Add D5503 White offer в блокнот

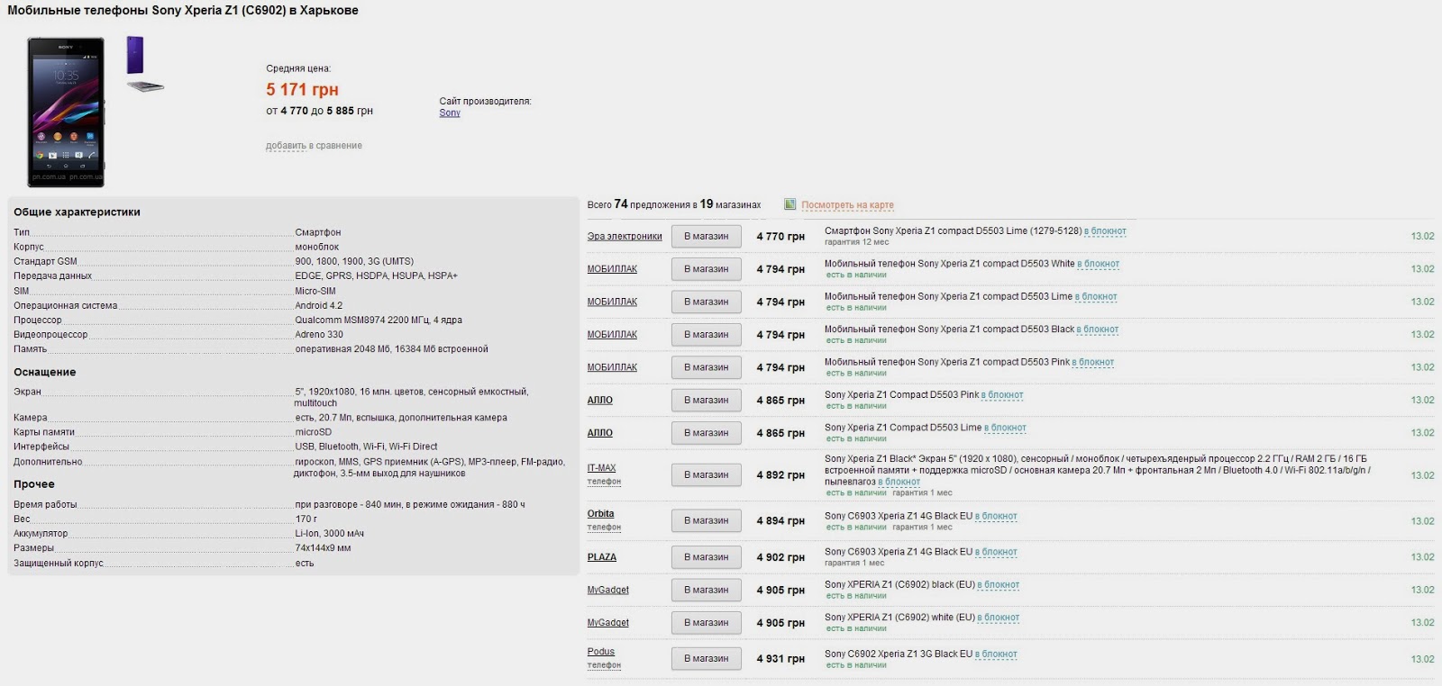click(1098, 265)
